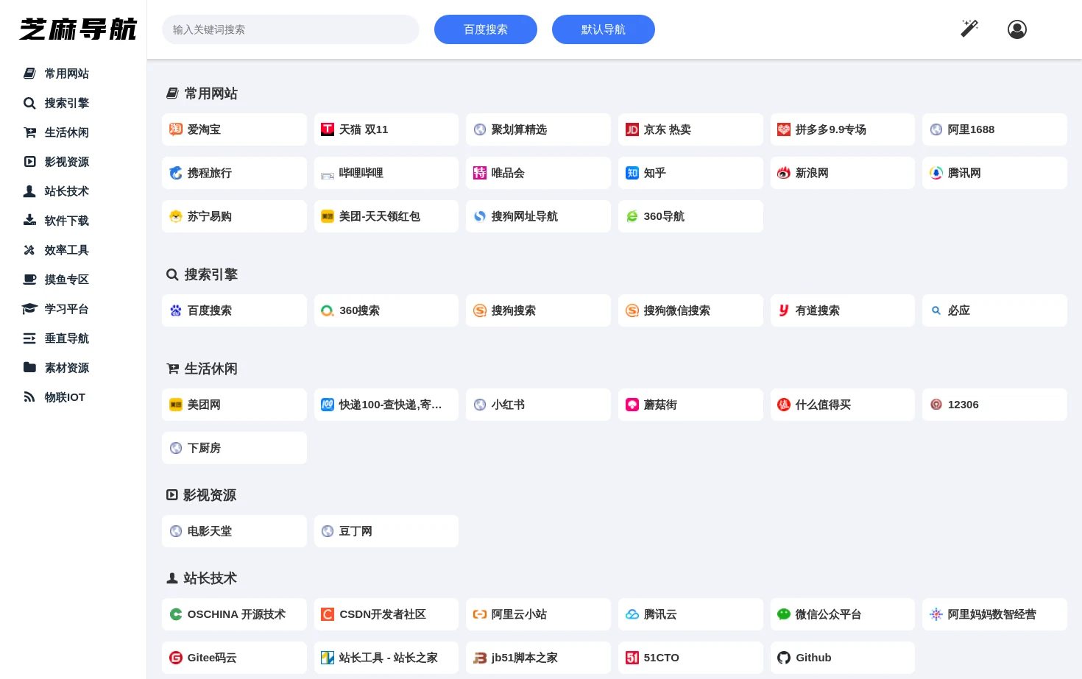Click the 京东 JD icon
The width and height of the screenshot is (1082, 679).
[632, 129]
